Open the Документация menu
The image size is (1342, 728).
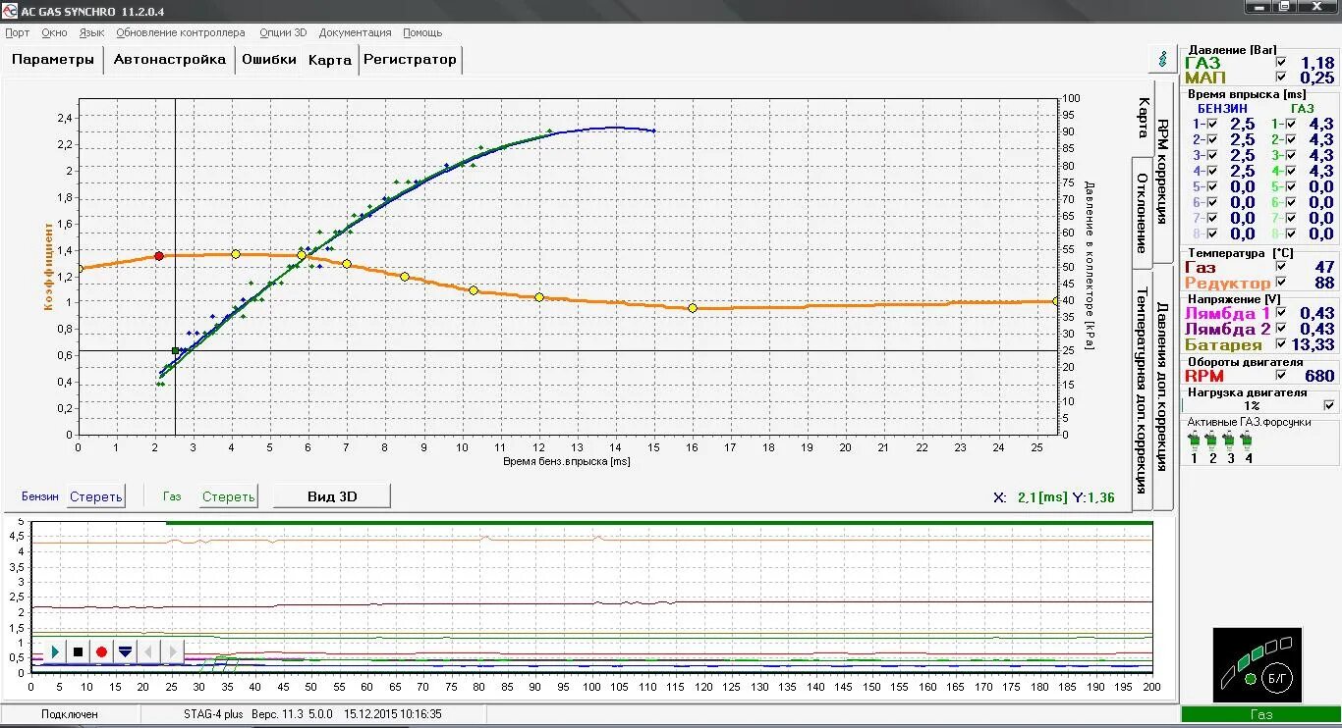[355, 32]
